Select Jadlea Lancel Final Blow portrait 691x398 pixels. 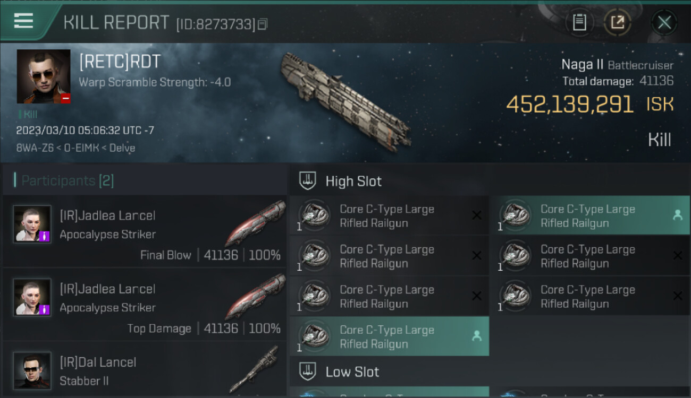[32, 224]
